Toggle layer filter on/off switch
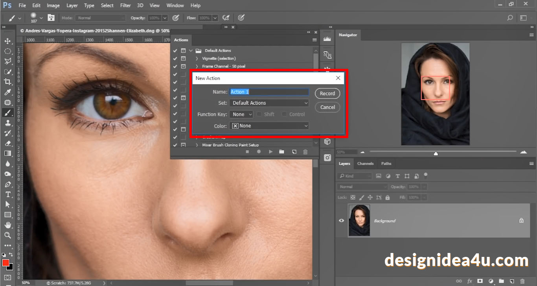Viewport: 537px width, 286px height. click(425, 175)
